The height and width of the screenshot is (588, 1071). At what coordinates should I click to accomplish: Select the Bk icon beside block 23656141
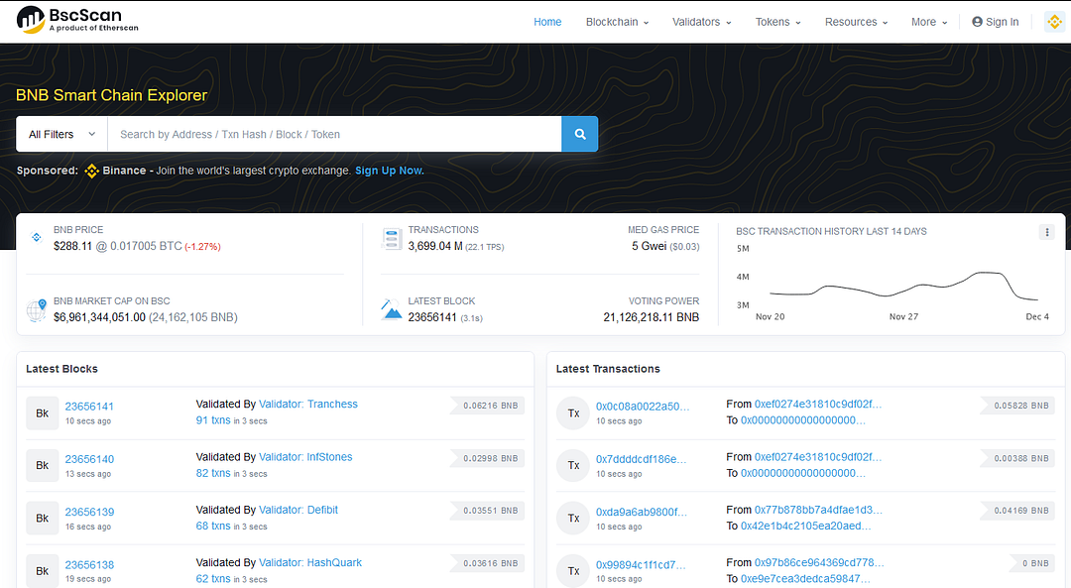pos(42,412)
